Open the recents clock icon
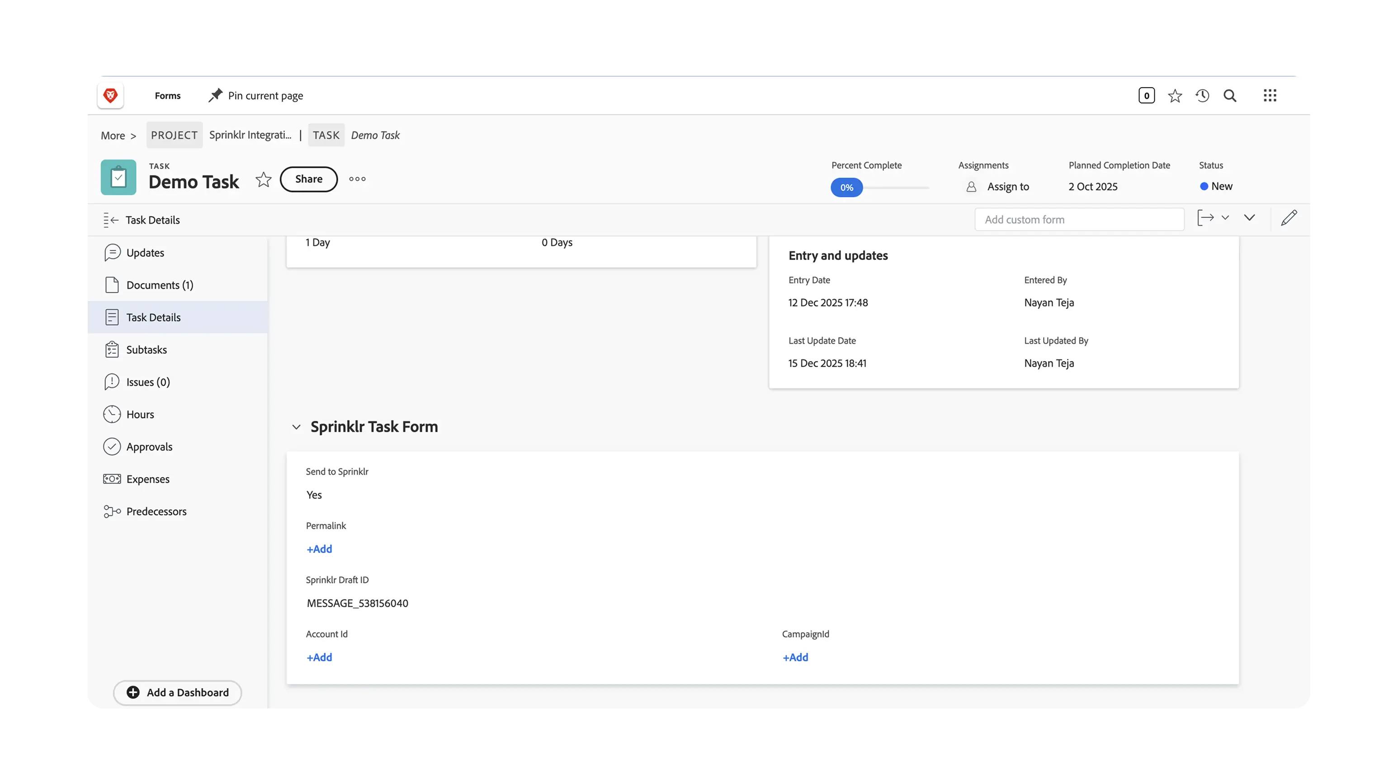The width and height of the screenshot is (1398, 783). tap(1202, 96)
